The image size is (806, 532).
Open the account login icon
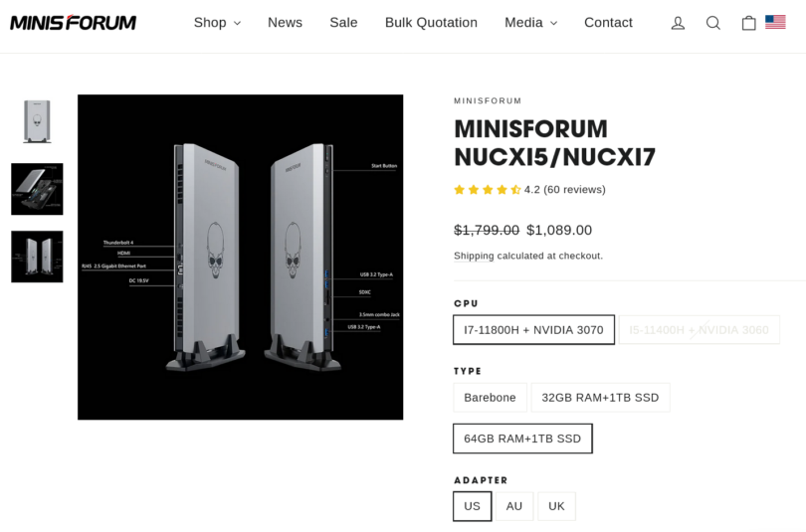coord(678,23)
